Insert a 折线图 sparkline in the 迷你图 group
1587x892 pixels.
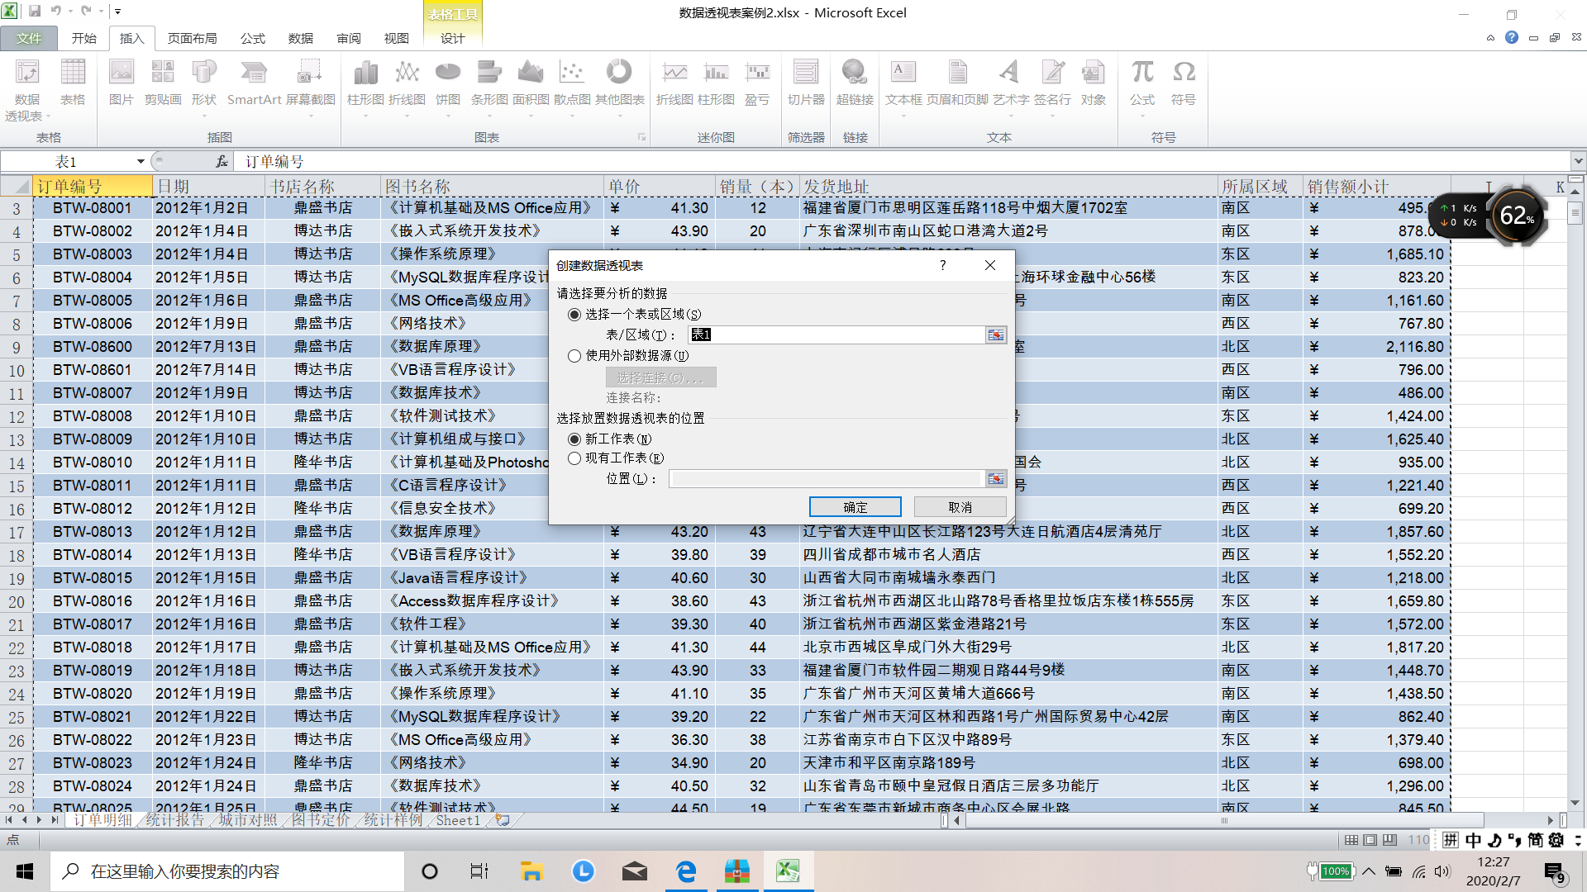pyautogui.click(x=674, y=83)
